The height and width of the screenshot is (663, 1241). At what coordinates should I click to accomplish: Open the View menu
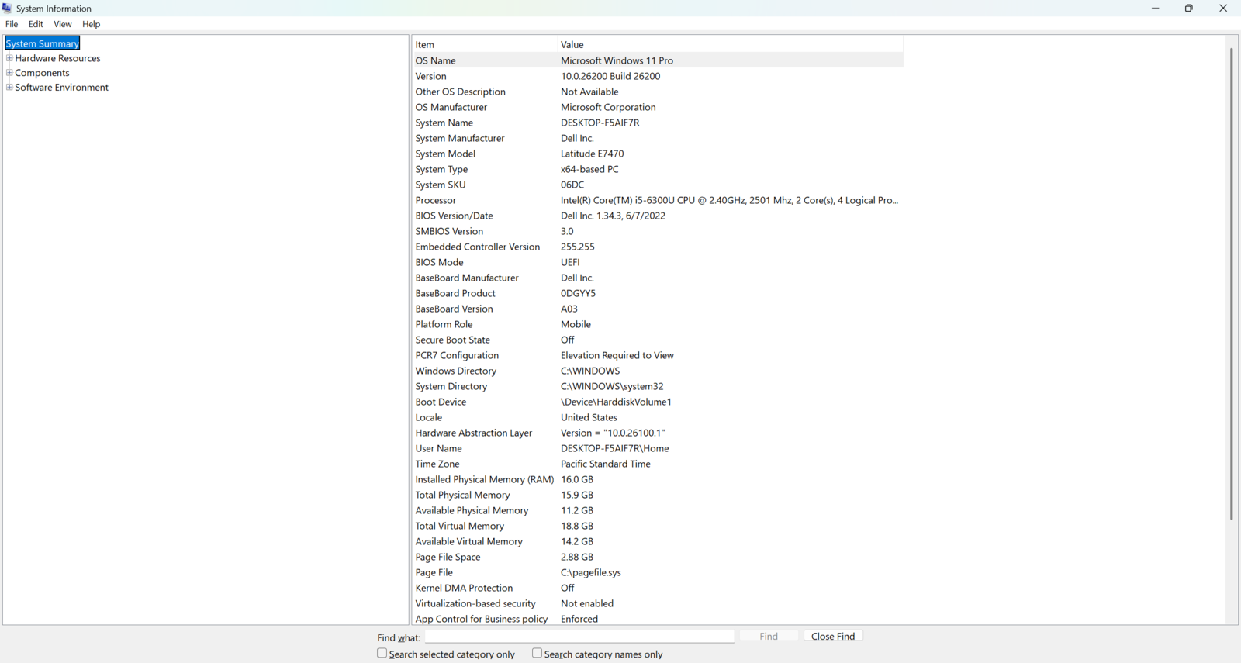[62, 24]
